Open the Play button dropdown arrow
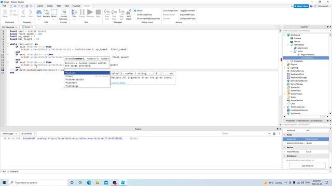This screenshot has height=186, width=332. click(74, 19)
